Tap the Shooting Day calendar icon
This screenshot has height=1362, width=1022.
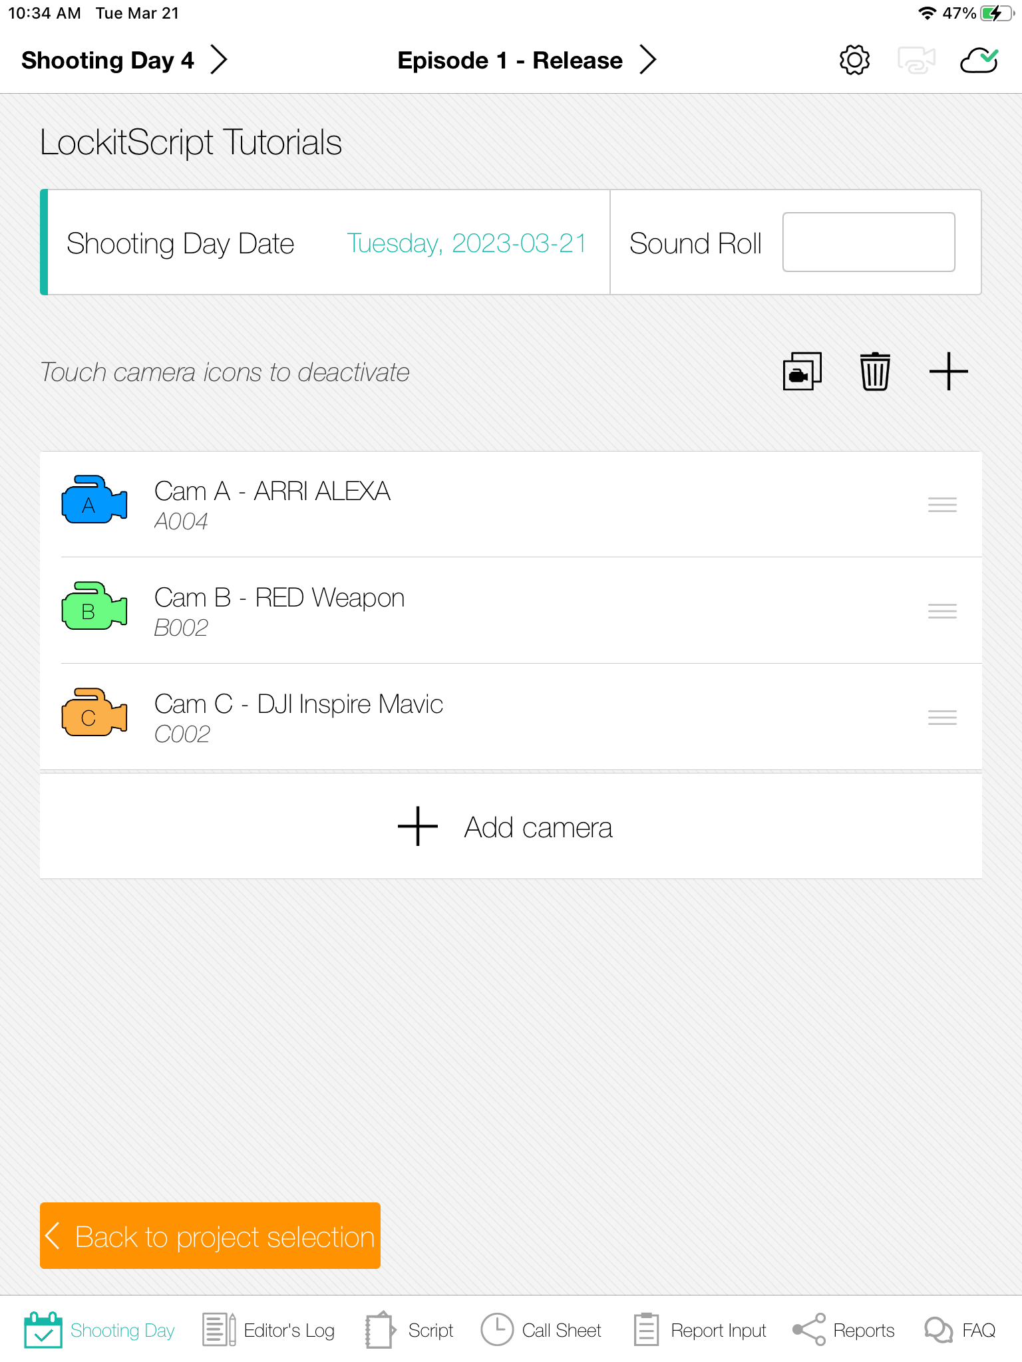coord(43,1330)
